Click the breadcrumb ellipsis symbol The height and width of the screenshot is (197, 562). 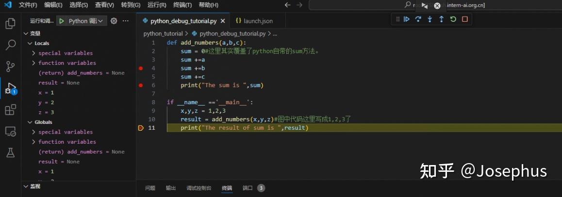pos(275,33)
